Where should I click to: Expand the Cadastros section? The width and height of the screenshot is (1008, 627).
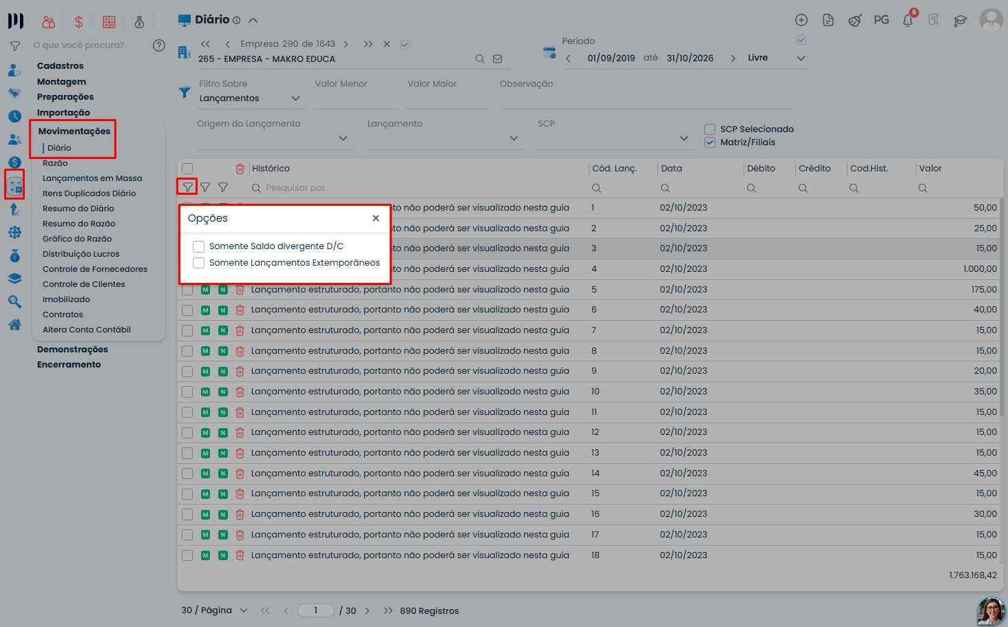pyautogui.click(x=61, y=66)
